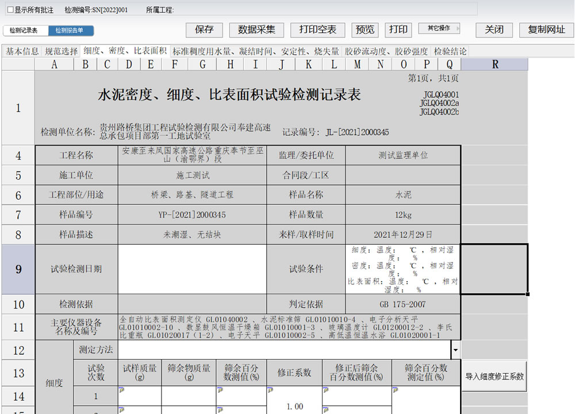Open 数据采集

256,30
